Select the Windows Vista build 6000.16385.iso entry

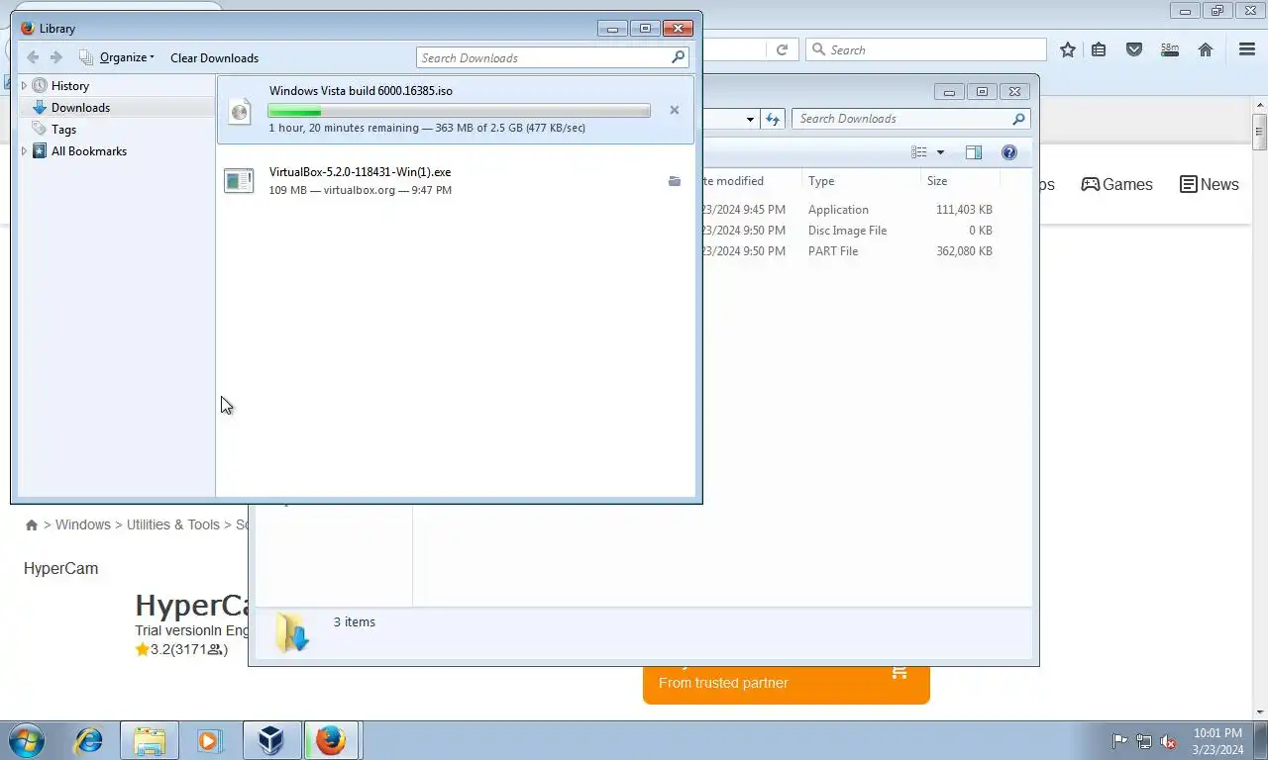click(x=456, y=110)
